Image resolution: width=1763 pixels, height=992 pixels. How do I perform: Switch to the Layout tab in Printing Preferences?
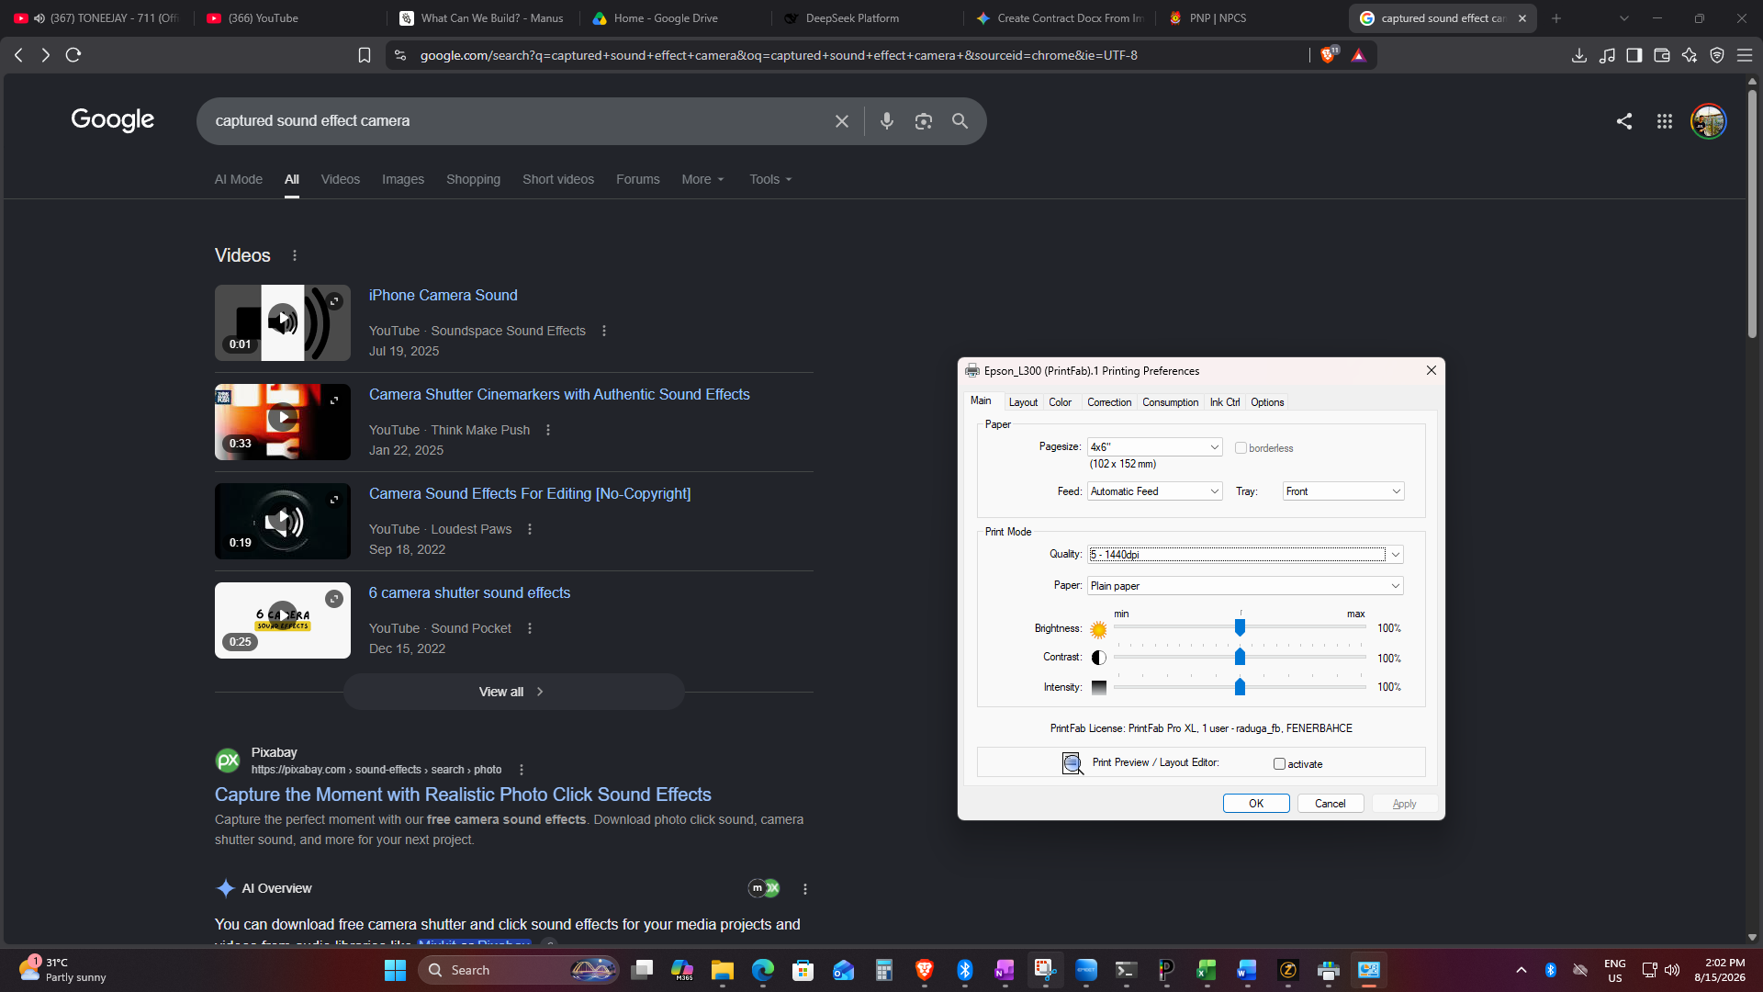click(x=1023, y=402)
